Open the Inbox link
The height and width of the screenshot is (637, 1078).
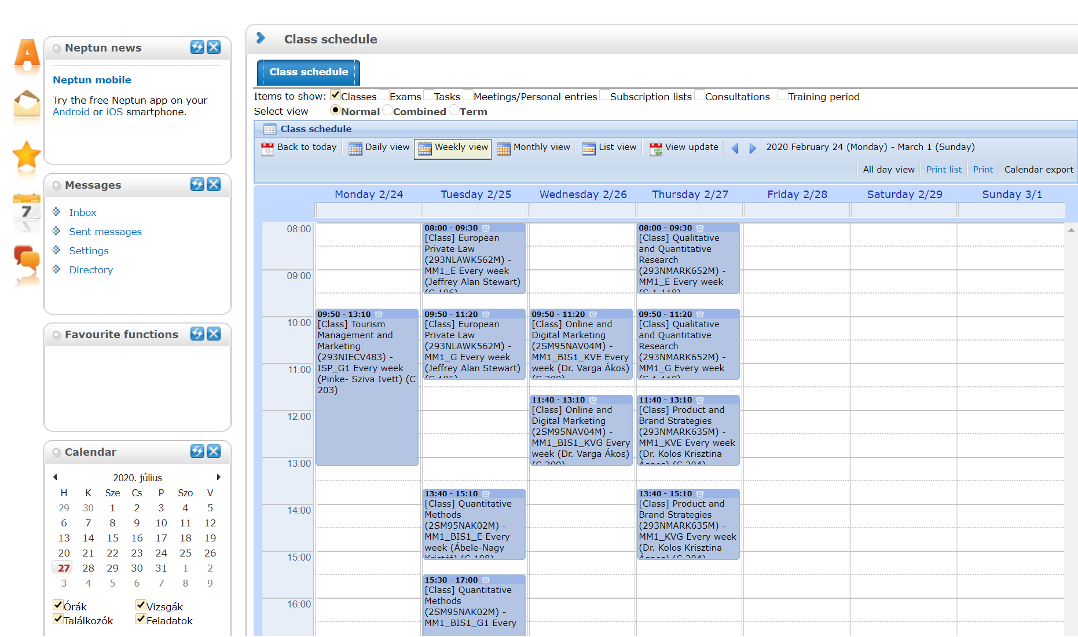tap(83, 213)
